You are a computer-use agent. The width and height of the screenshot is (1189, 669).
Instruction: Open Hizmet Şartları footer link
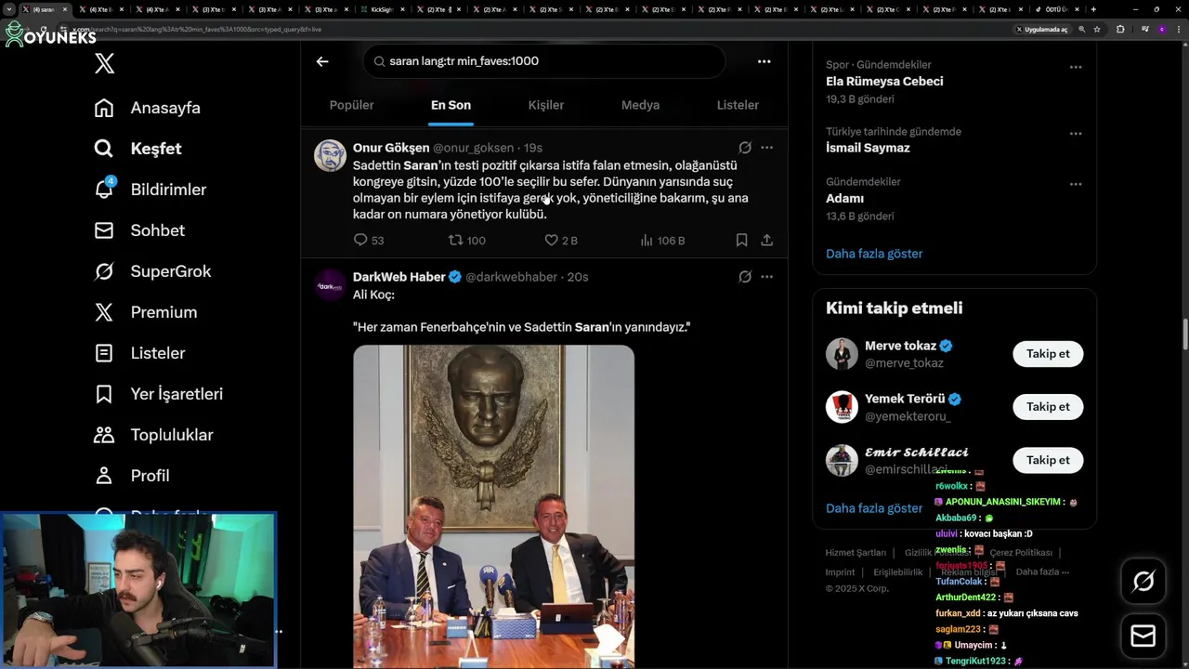856,553
